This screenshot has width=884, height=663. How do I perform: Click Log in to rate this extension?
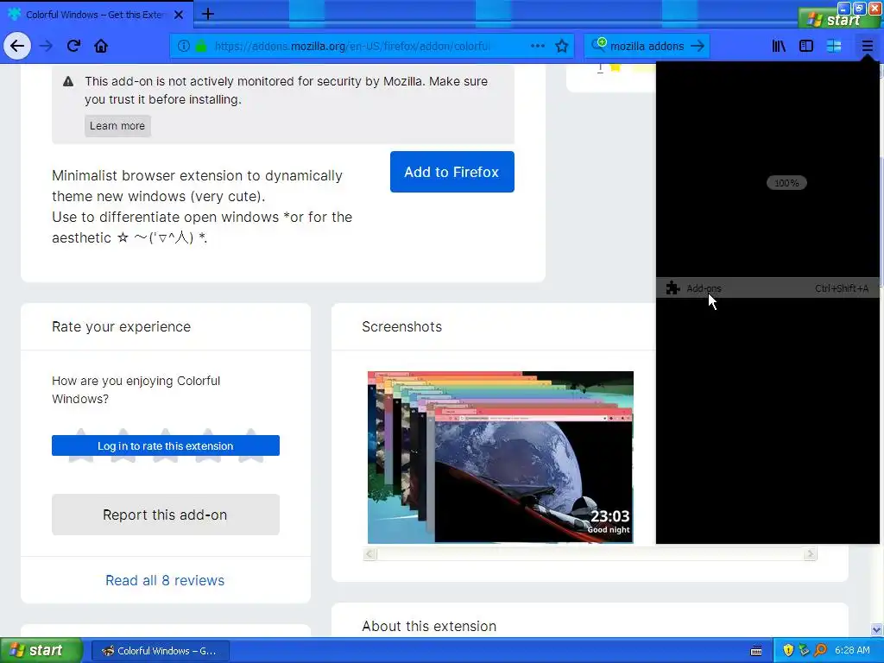coord(165,445)
